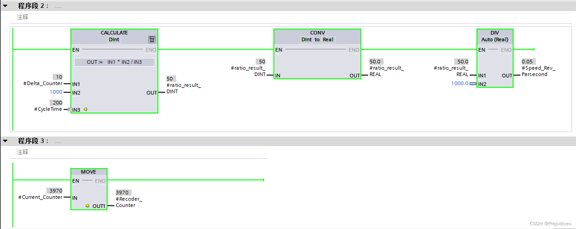Click the 注释 comment field of network 3
Viewport: 576px width, 229px height.
pos(142,152)
